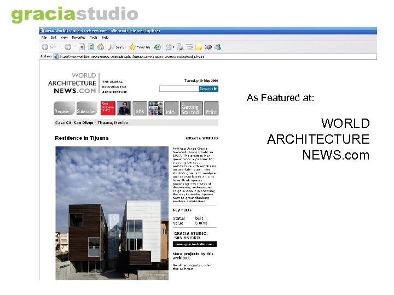Open the View menu
The width and height of the screenshot is (394, 295).
pyautogui.click(x=65, y=37)
